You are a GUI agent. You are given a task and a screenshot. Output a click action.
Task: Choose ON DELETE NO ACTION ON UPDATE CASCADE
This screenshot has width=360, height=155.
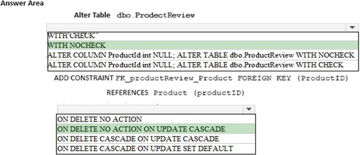coord(156,129)
